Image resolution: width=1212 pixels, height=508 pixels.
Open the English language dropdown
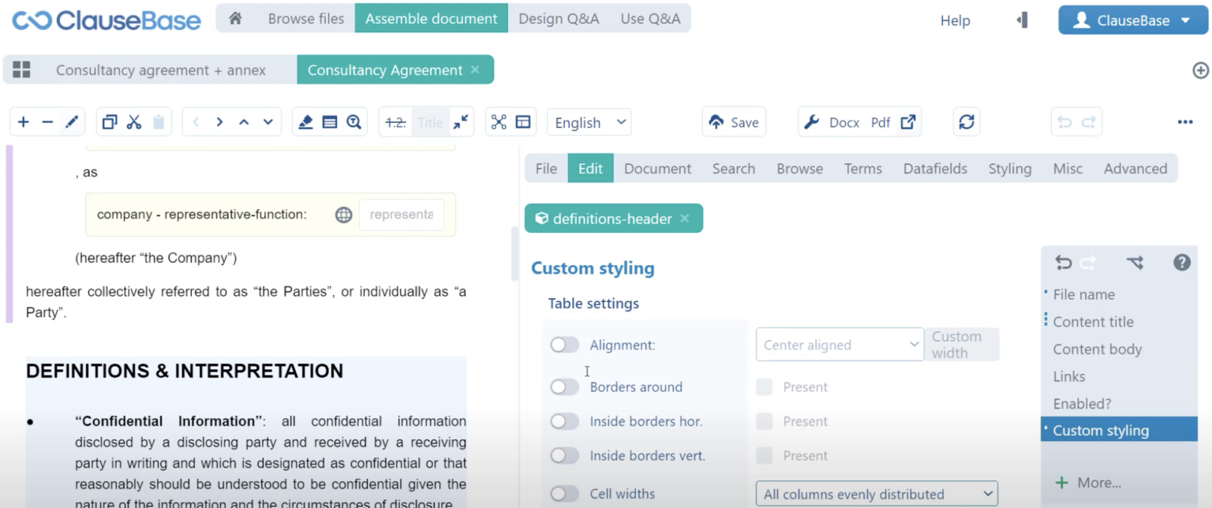[x=589, y=122]
